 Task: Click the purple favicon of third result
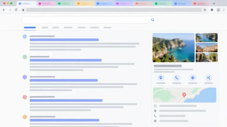click(x=25, y=77)
